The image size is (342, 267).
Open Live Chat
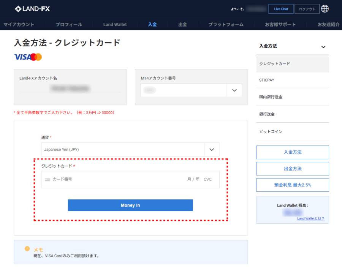(281, 9)
